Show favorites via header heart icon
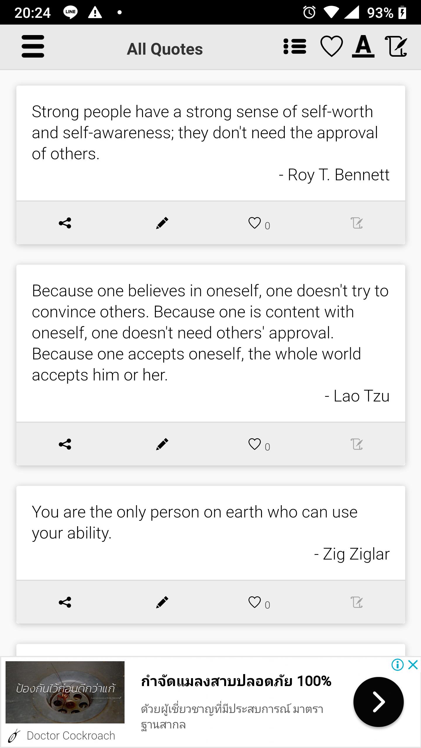Viewport: 421px width, 748px height. click(332, 46)
